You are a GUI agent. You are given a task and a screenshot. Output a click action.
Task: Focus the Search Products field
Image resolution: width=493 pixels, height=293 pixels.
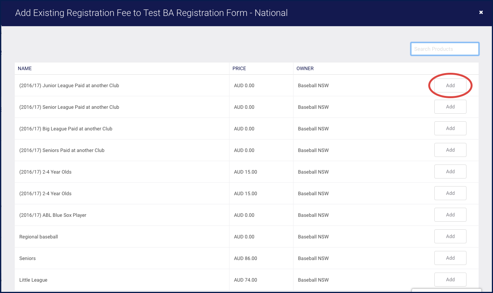(x=445, y=49)
